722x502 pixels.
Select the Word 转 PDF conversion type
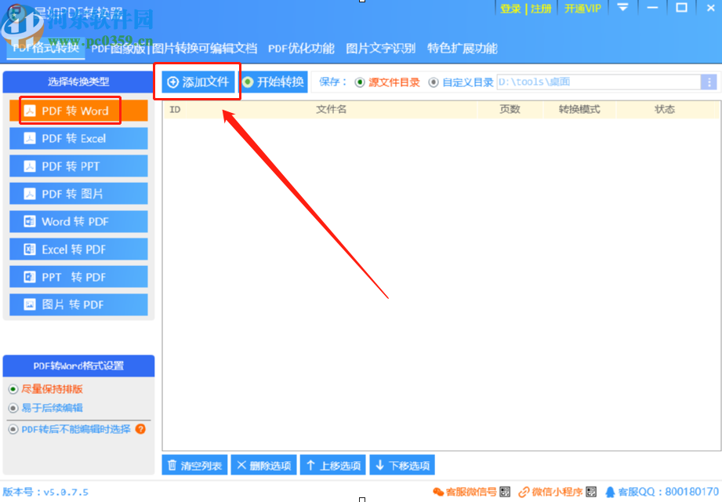[x=78, y=220]
